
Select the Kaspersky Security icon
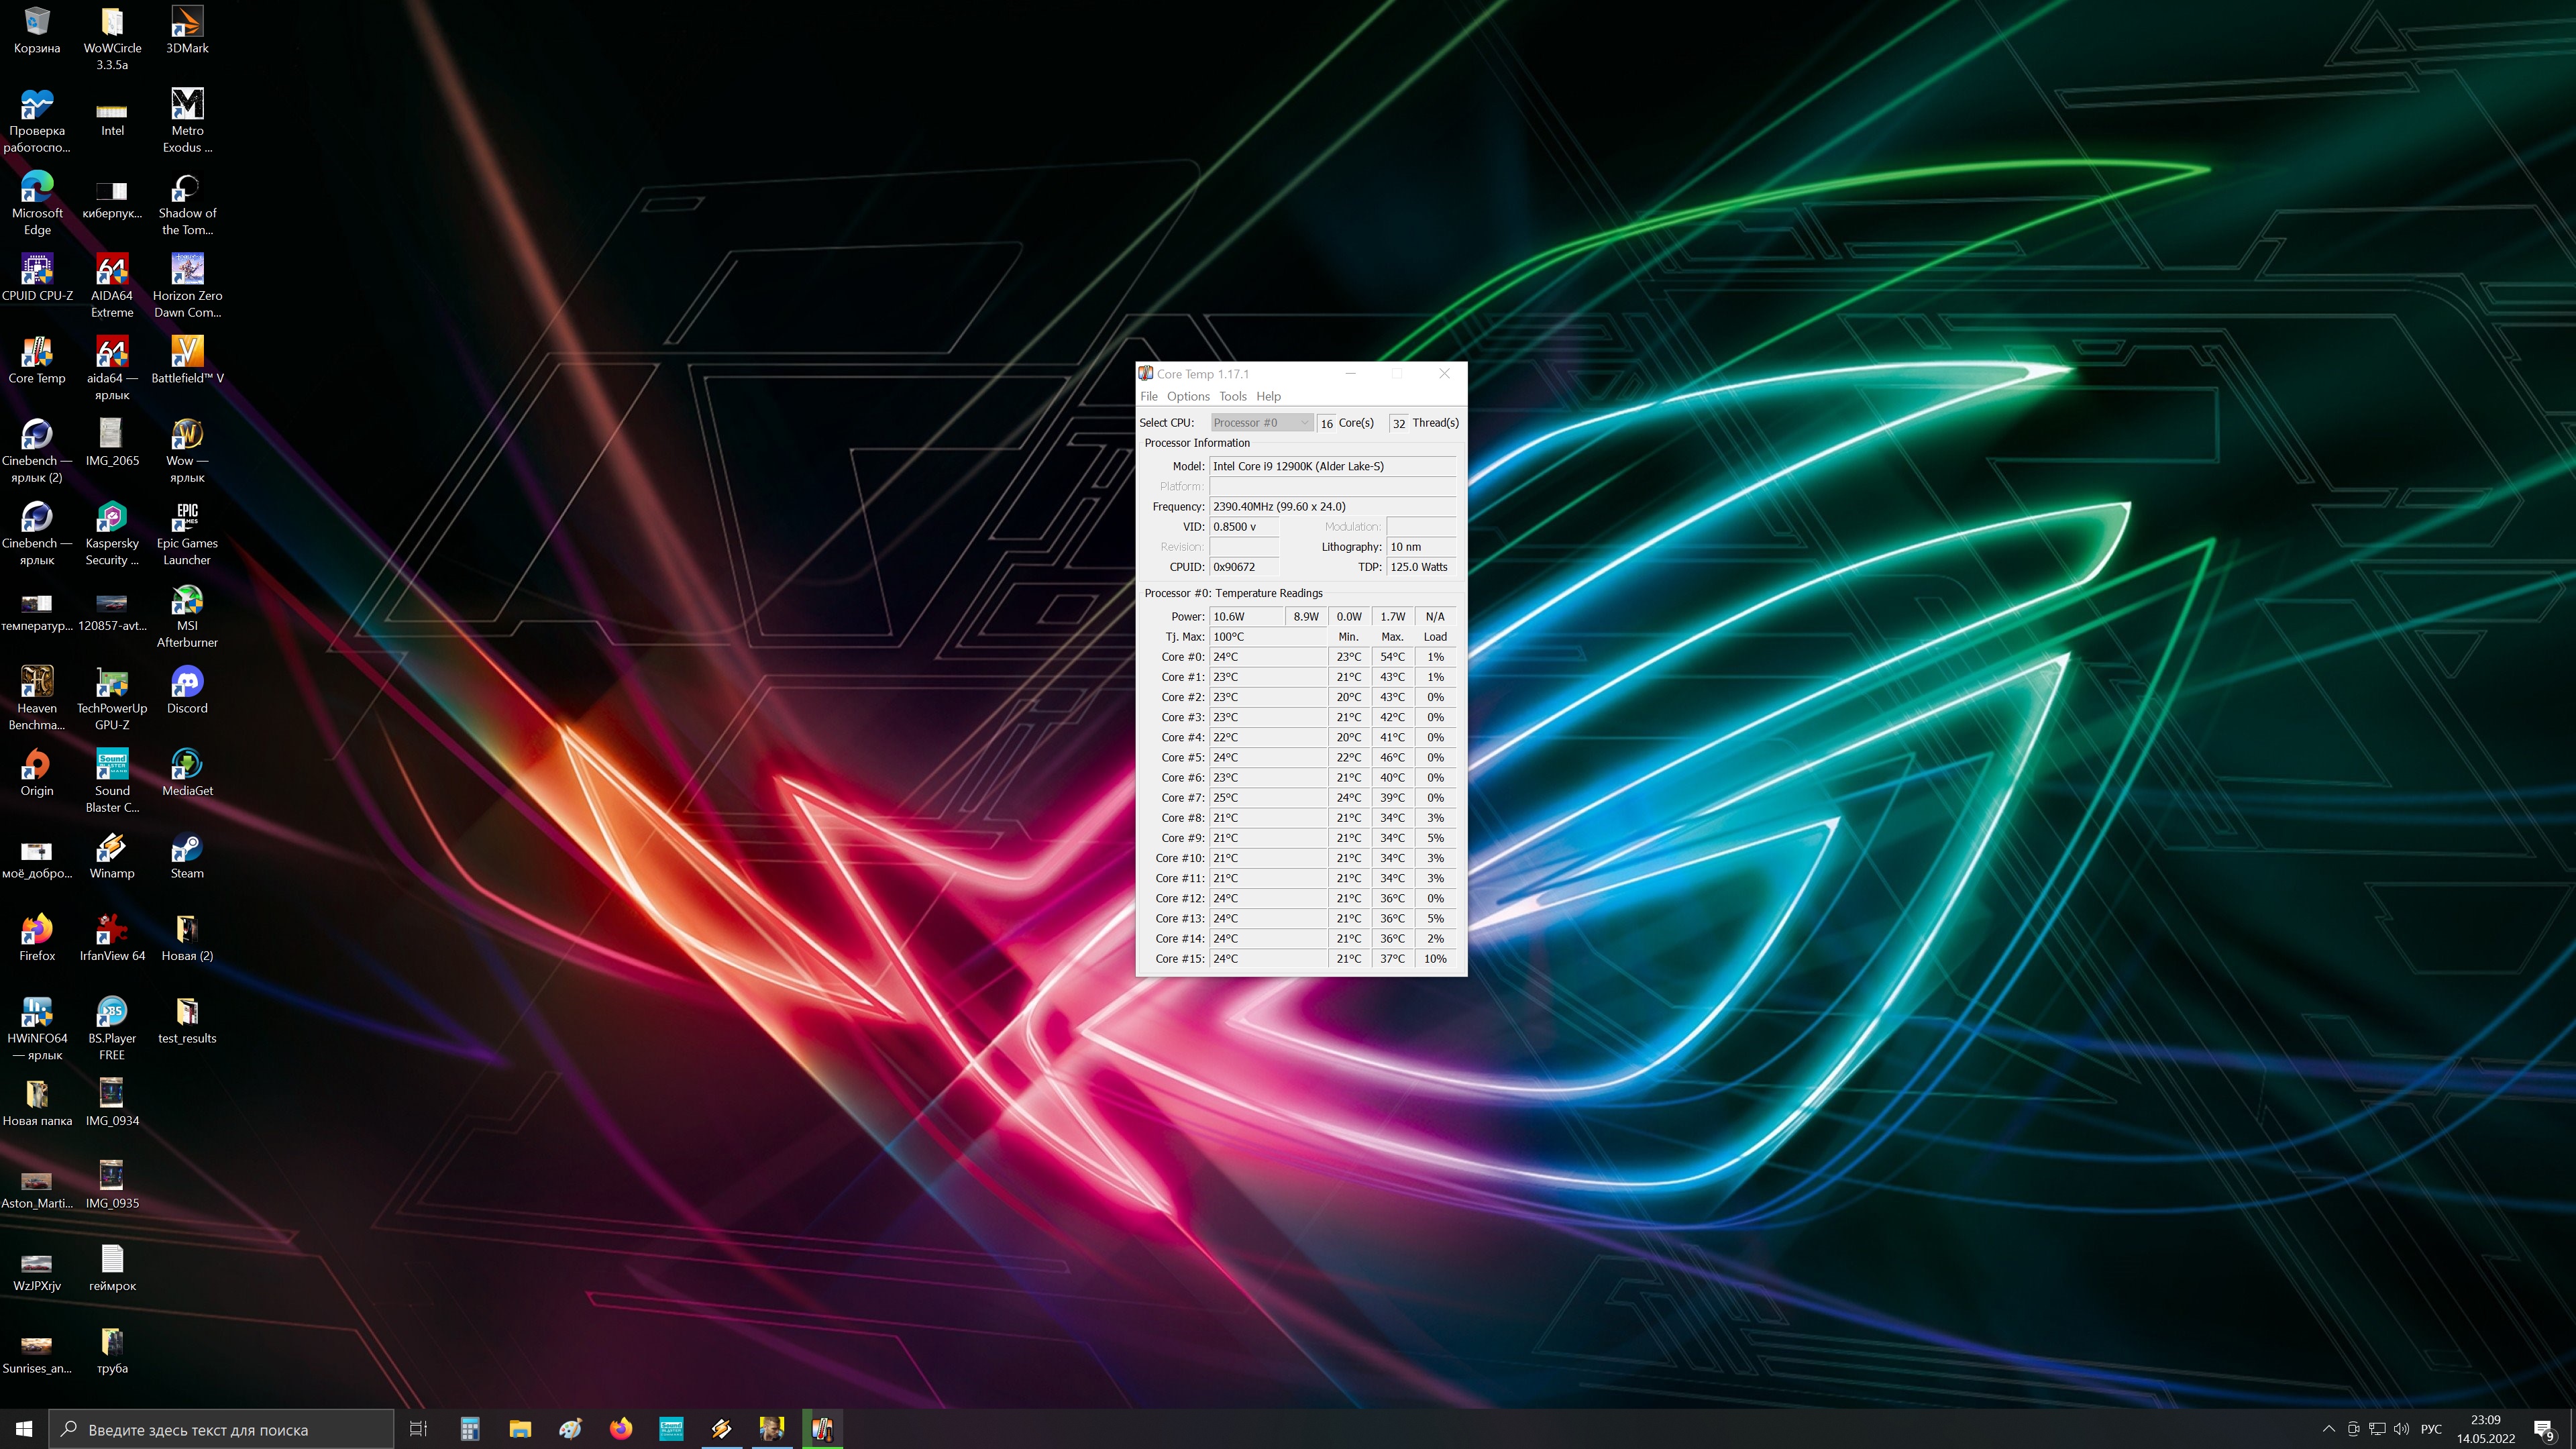pyautogui.click(x=112, y=518)
